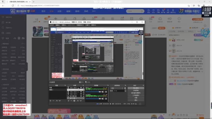212x119 pixels.
Task: Toggle lock on 文本 (GDI+) 2 source
Action: coord(83,92)
